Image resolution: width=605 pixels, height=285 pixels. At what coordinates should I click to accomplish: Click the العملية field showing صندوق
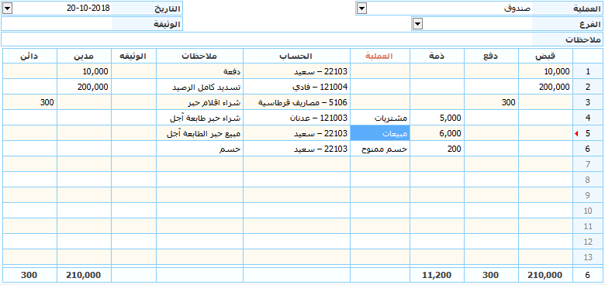[x=450, y=9]
